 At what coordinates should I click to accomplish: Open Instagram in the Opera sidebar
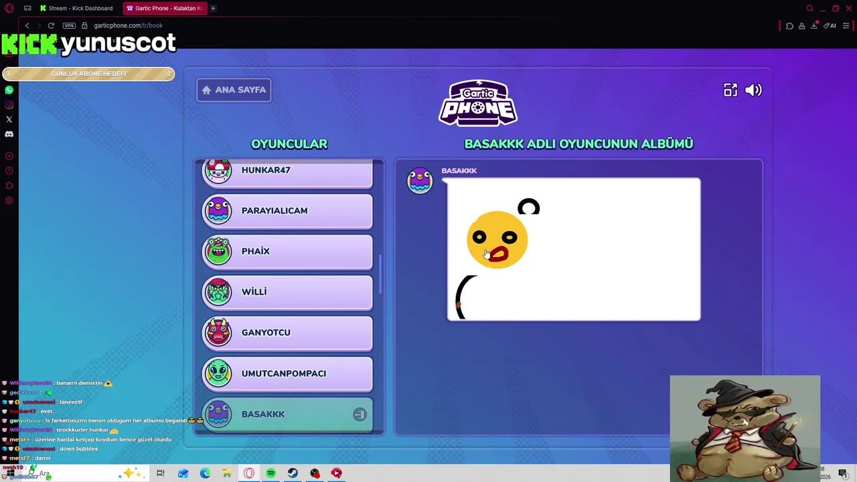[9, 104]
